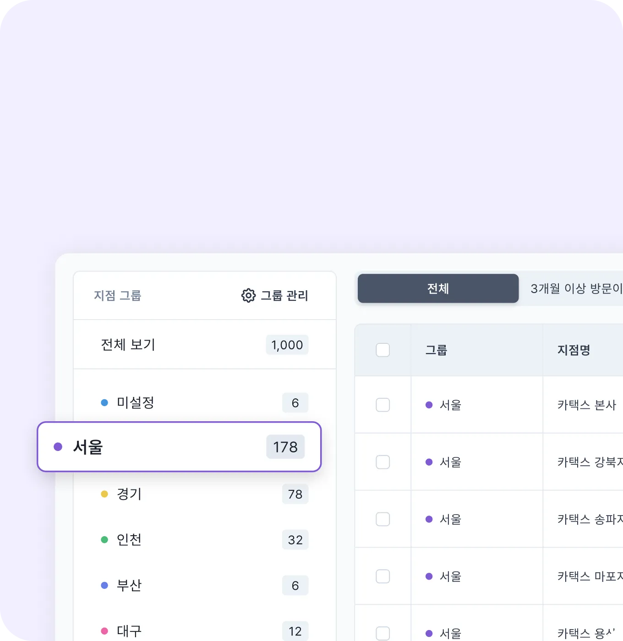Select the 인천 group
Image resolution: width=623 pixels, height=641 pixels.
pos(129,540)
